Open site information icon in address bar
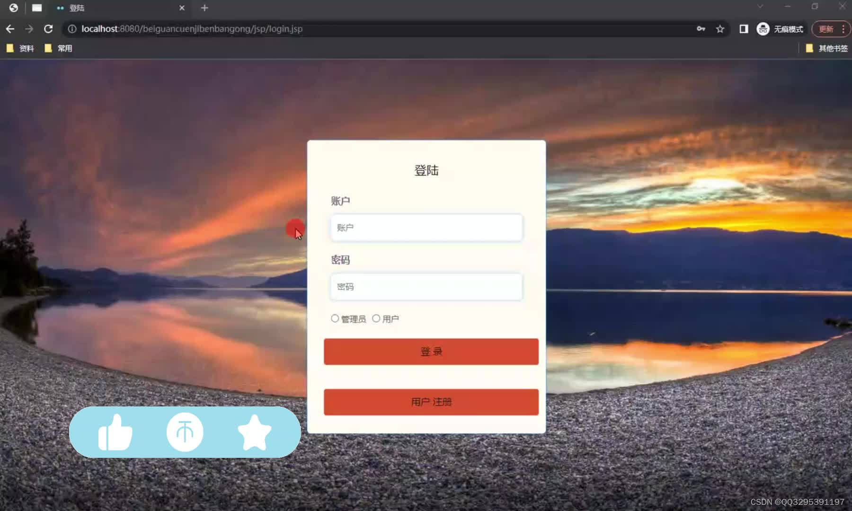The height and width of the screenshot is (511, 852). pos(72,29)
